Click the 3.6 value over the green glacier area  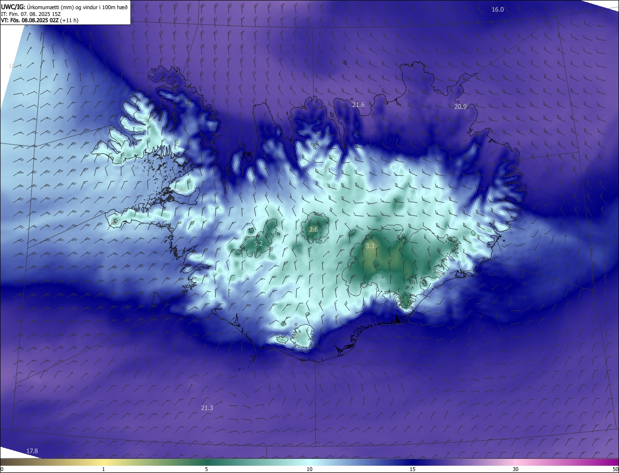[x=313, y=229]
